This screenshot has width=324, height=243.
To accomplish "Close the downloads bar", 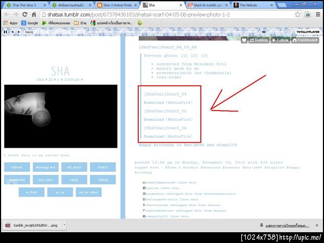I will click(317, 225).
